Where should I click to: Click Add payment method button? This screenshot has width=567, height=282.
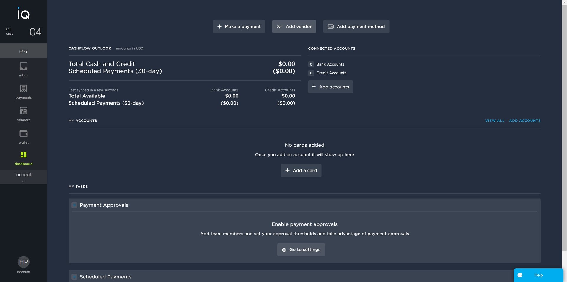coord(356,27)
